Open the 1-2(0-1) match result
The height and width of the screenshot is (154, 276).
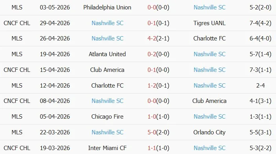coord(158,85)
